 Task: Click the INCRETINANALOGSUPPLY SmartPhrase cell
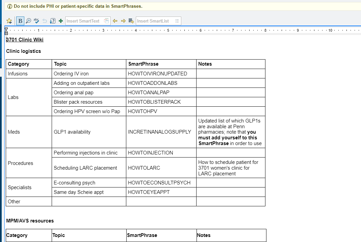(x=161, y=132)
